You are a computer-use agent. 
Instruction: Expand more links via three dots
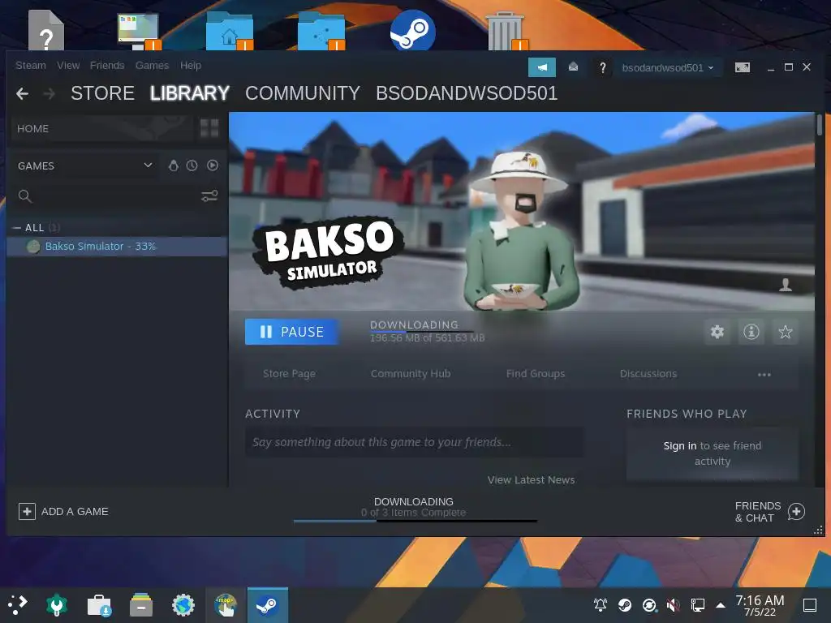coord(764,374)
